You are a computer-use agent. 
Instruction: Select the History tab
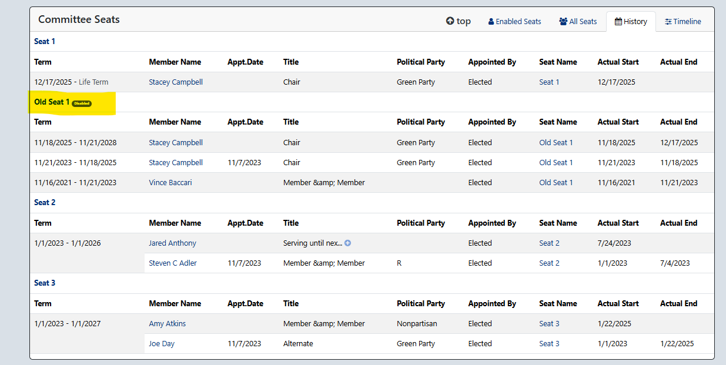click(x=631, y=22)
